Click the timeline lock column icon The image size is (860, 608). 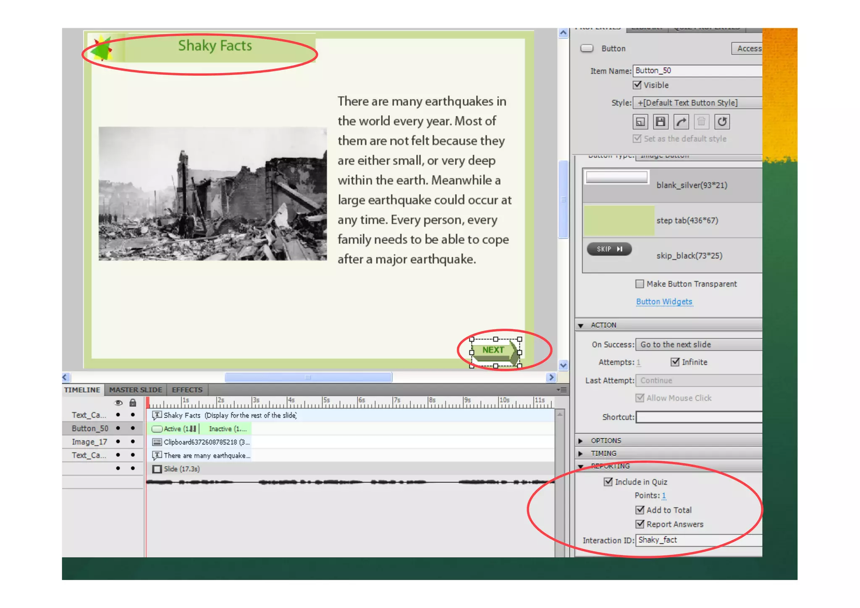133,403
